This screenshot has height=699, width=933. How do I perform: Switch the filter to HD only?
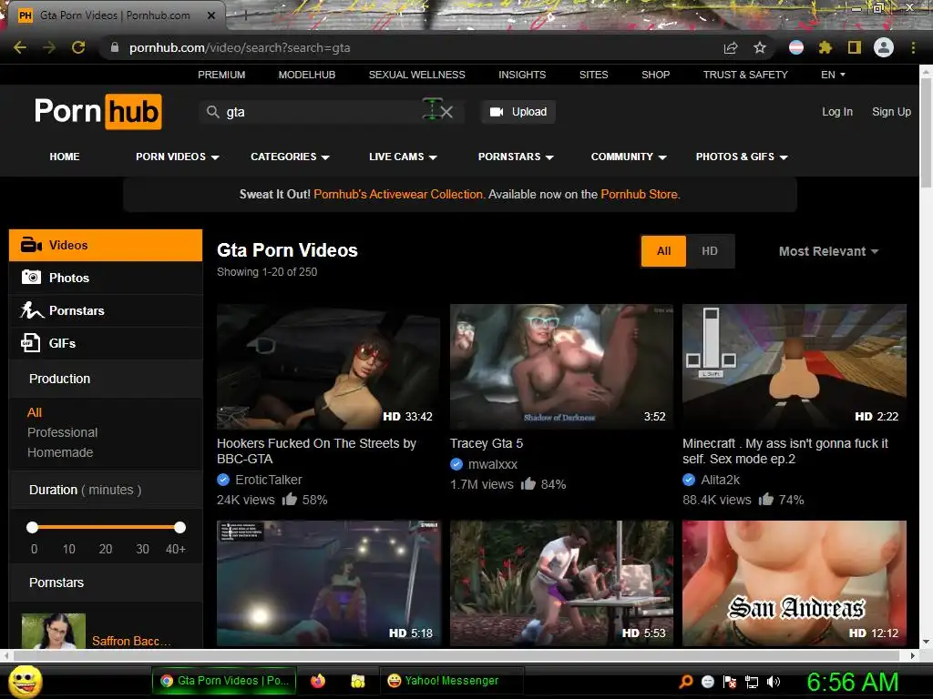coord(709,251)
